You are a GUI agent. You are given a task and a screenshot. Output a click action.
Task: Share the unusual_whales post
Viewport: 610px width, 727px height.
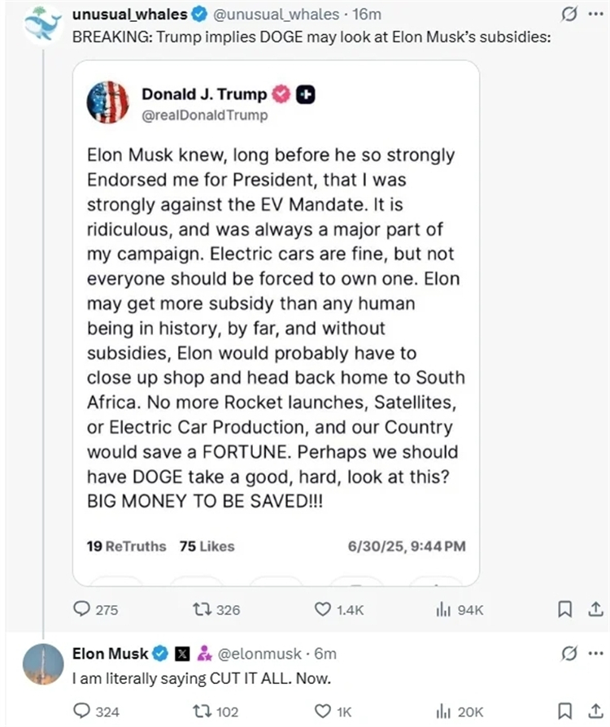coord(595,610)
